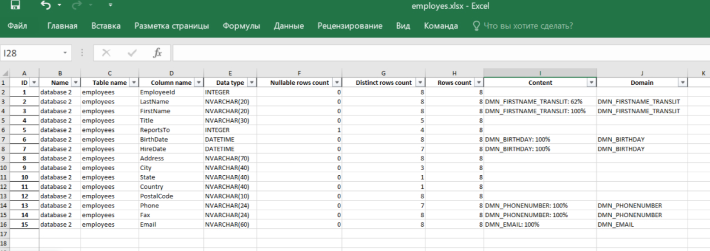The height and width of the screenshot is (251, 710).
Task: Switch to the Вид ribbon tab
Action: coord(403,26)
